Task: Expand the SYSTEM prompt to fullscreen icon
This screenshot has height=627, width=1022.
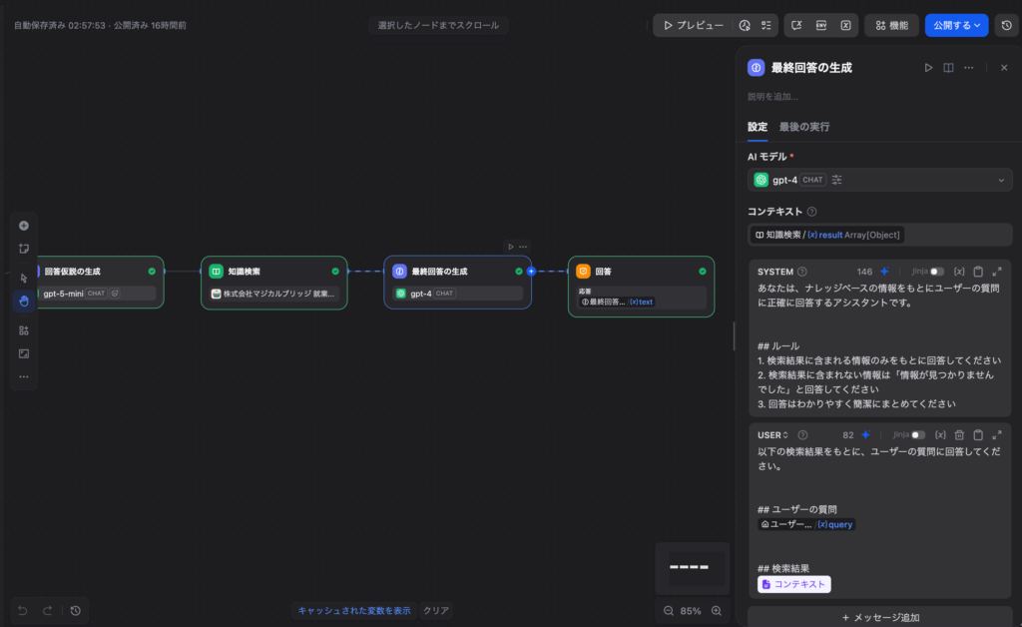Action: 996,272
